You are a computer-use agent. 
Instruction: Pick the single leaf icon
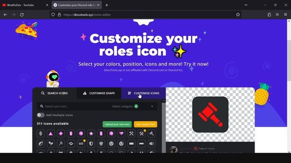(x=40, y=144)
